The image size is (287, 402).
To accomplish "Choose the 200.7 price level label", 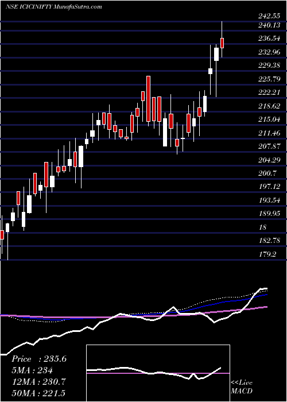I will coord(267,173).
